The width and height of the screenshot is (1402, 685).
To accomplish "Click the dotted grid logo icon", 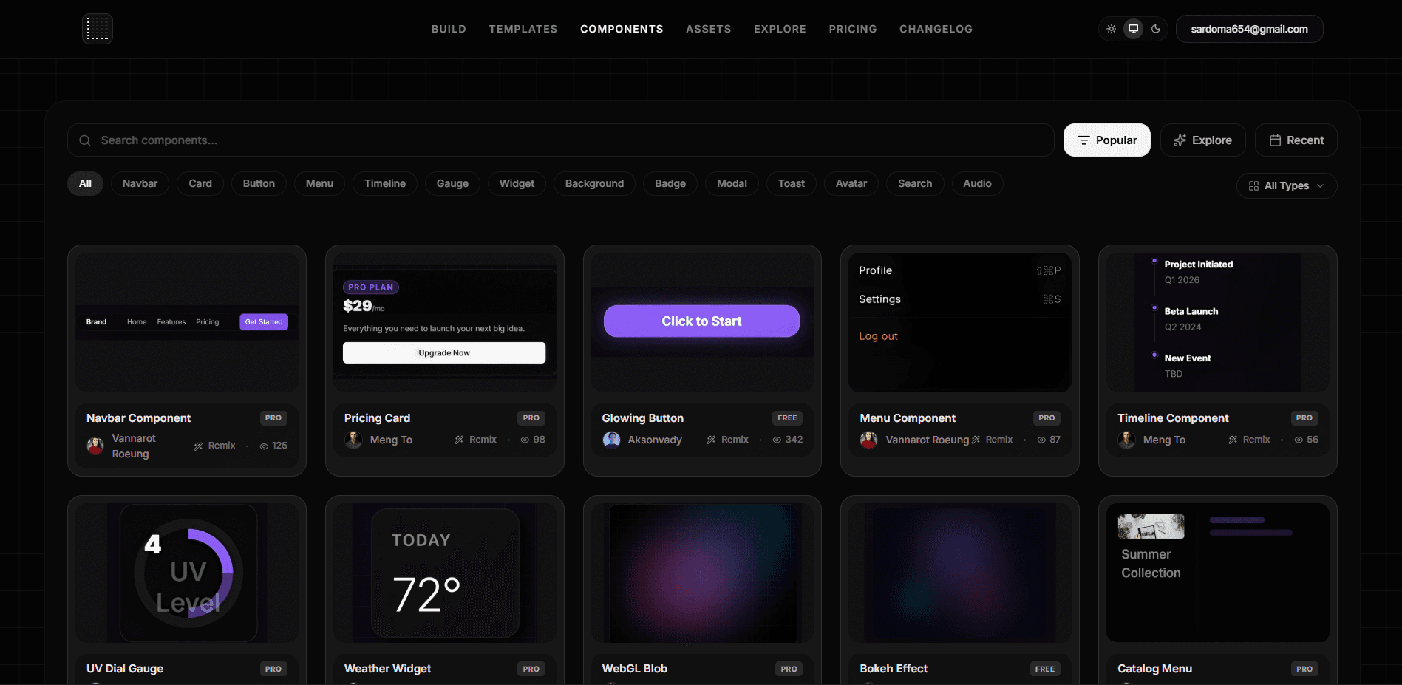I will coord(98,29).
